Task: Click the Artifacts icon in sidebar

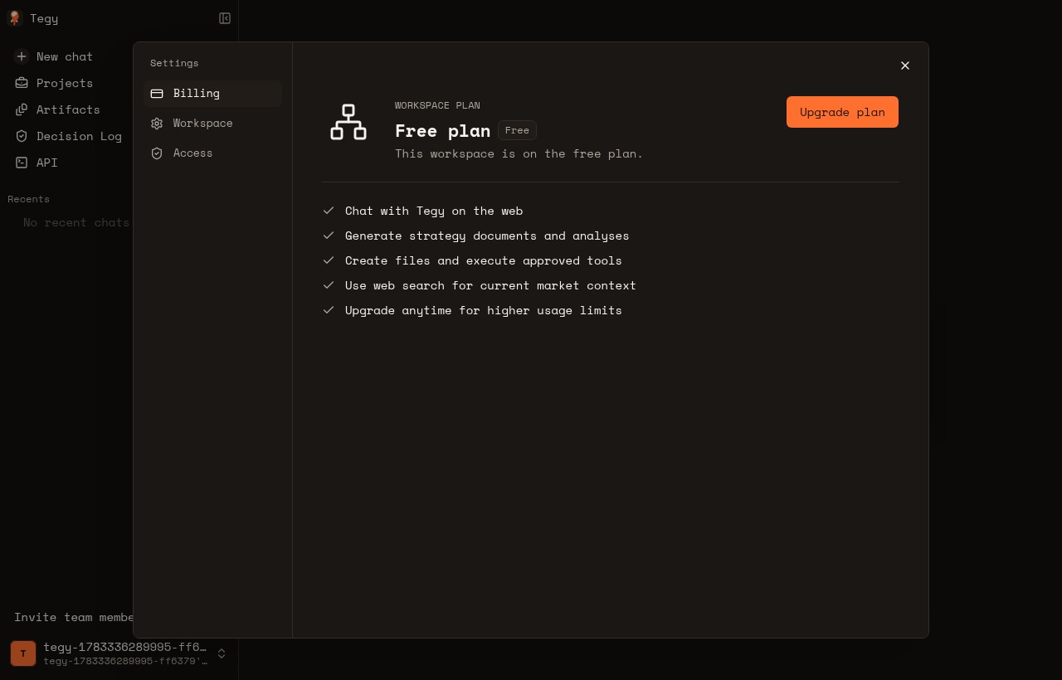Action: pyautogui.click(x=22, y=109)
